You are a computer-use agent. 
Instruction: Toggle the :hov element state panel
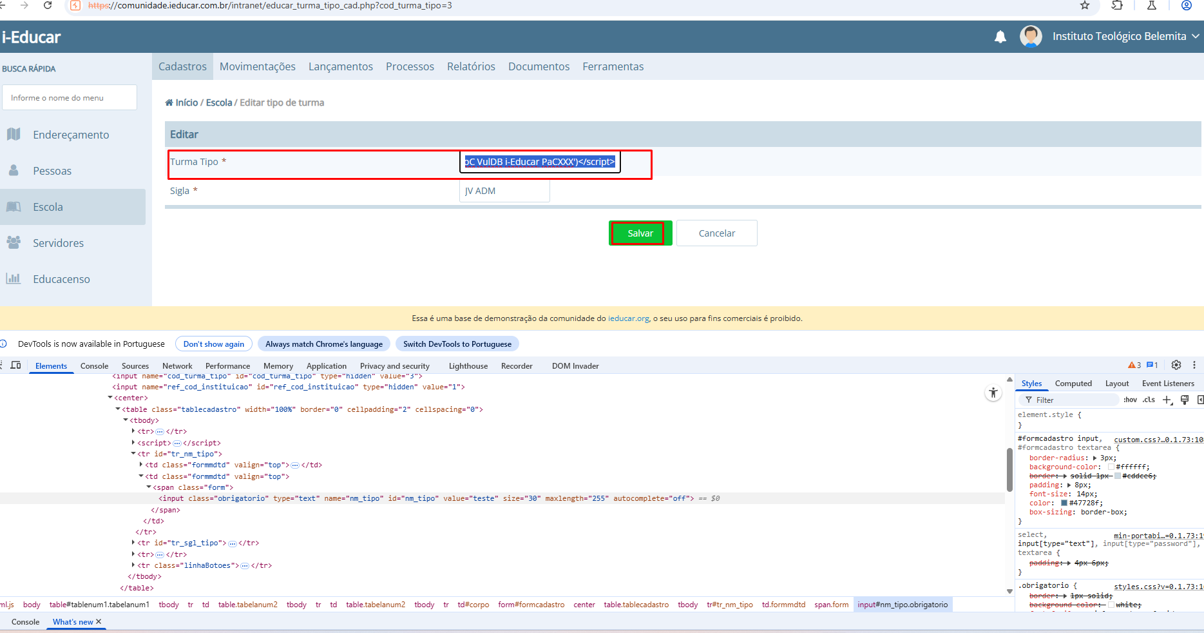(x=1130, y=400)
